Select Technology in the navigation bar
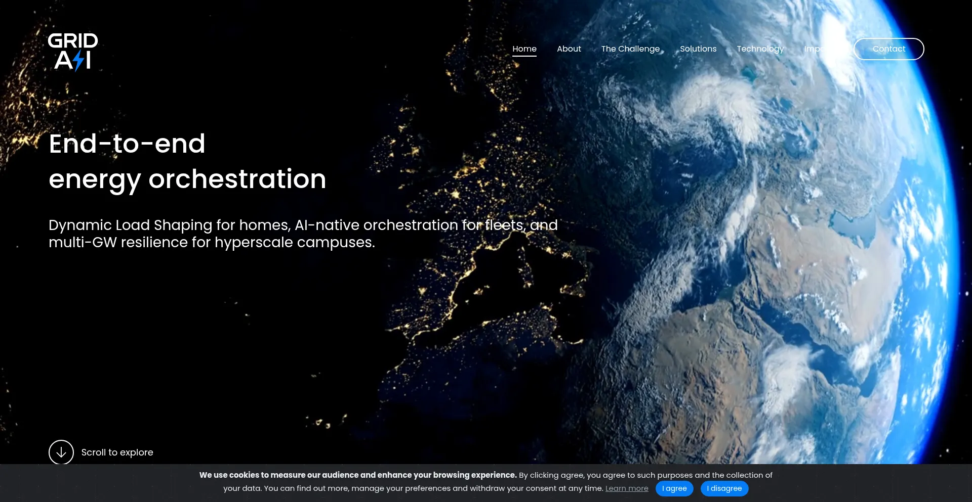The image size is (972, 502). [x=759, y=49]
